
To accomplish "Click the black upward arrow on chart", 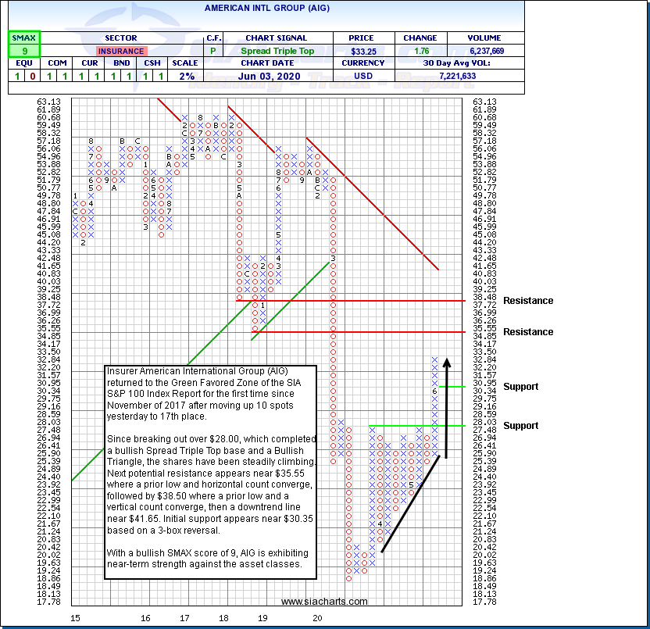I will [x=447, y=406].
